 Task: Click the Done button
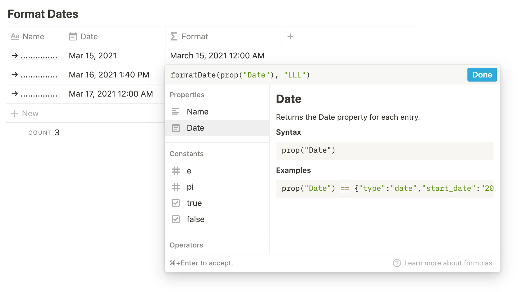[x=482, y=75]
